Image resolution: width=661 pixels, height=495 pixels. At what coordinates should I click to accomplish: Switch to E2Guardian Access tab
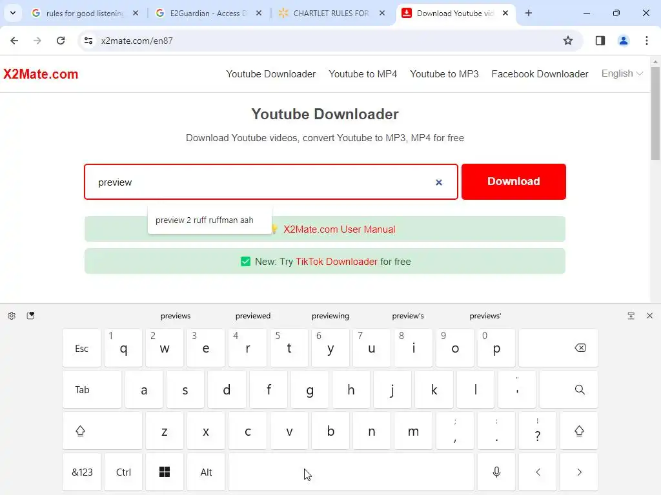coord(208,13)
